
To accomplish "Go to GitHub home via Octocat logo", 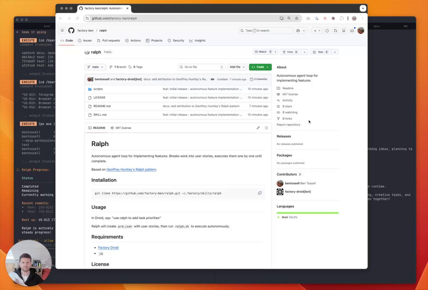I will point(71,31).
